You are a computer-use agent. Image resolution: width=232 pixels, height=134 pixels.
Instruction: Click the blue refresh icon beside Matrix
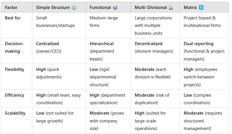click(x=201, y=7)
